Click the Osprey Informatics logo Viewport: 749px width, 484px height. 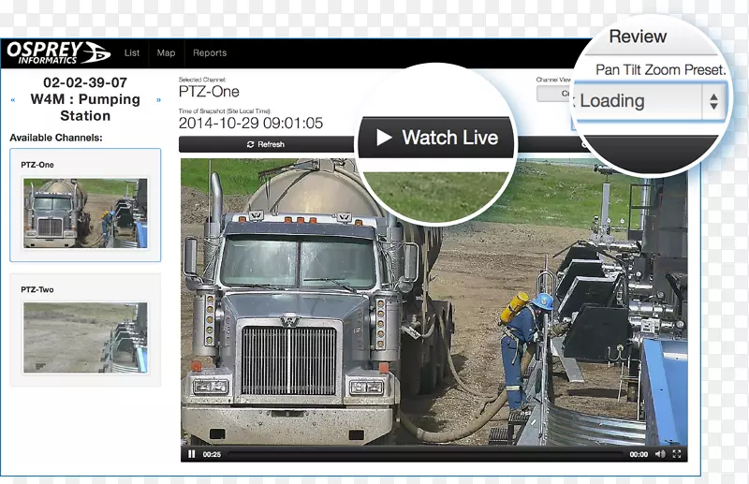[x=58, y=52]
